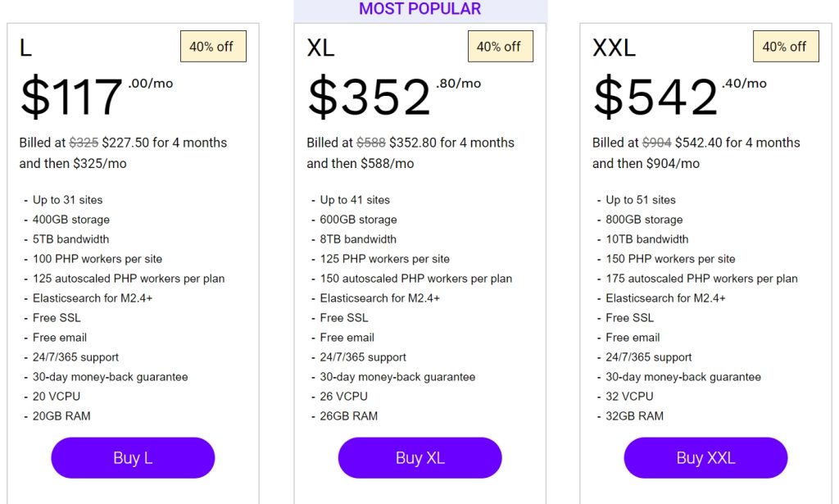Click '26 VCPU' in XL plan
The width and height of the screenshot is (839, 504).
click(x=343, y=397)
